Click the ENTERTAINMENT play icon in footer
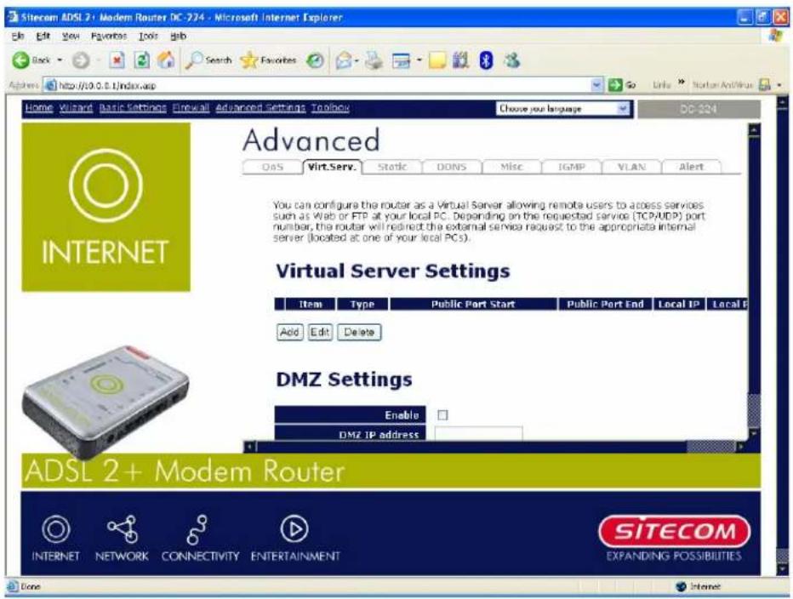The width and height of the screenshot is (793, 599). pos(294,528)
